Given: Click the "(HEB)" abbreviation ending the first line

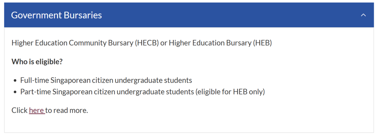Looking at the screenshot, I should pos(262,43).
